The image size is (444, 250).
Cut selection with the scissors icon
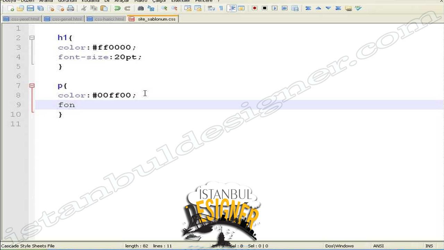coord(84,8)
